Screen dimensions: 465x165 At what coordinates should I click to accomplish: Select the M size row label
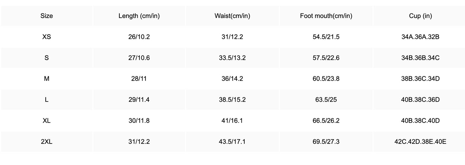pos(47,79)
